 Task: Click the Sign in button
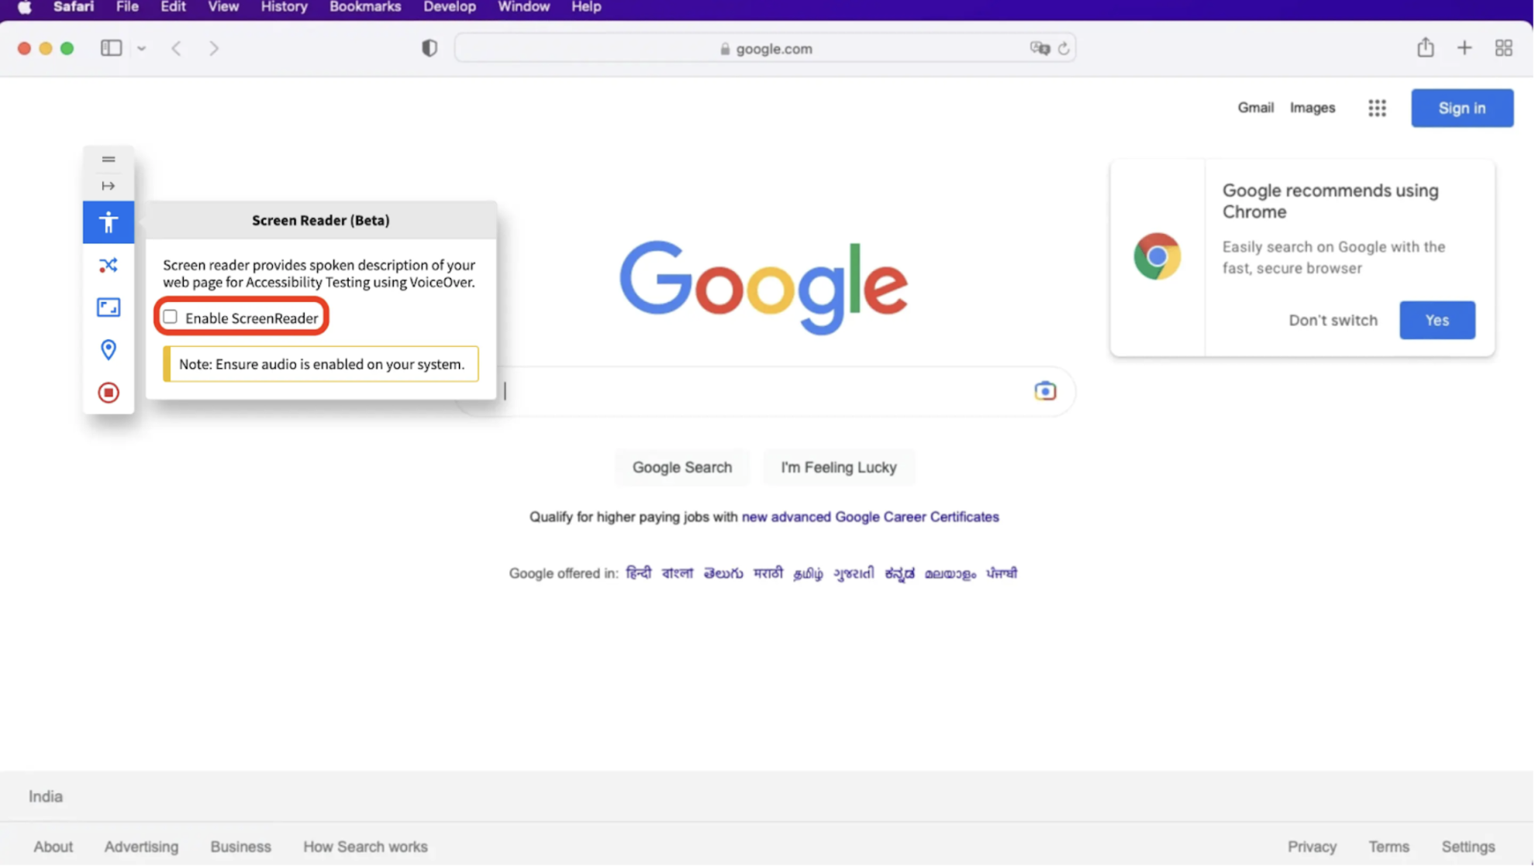pos(1462,108)
